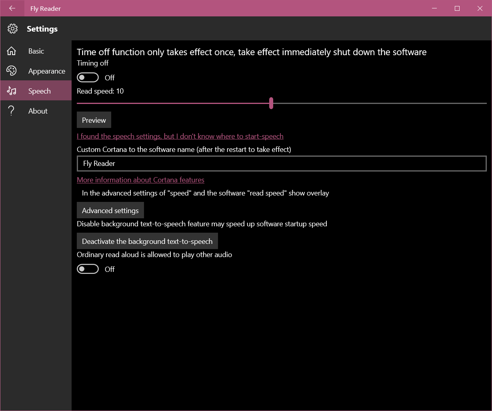Follow the Cortana features information link
This screenshot has width=492, height=411.
(x=140, y=180)
